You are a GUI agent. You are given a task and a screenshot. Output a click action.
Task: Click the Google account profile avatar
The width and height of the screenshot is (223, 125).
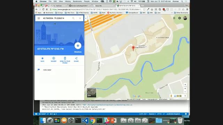(x=185, y=18)
